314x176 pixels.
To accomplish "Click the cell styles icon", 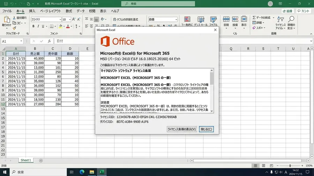I will click(x=213, y=19).
